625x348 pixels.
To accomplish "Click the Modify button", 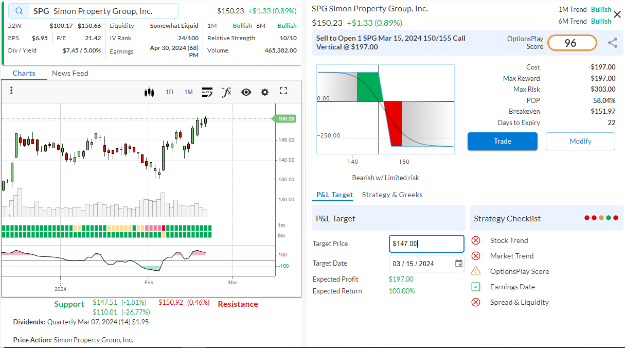I will (580, 141).
